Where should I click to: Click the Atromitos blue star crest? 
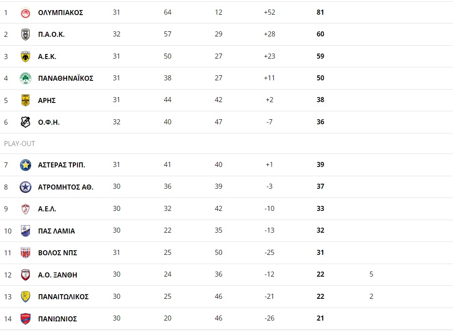tap(26, 187)
